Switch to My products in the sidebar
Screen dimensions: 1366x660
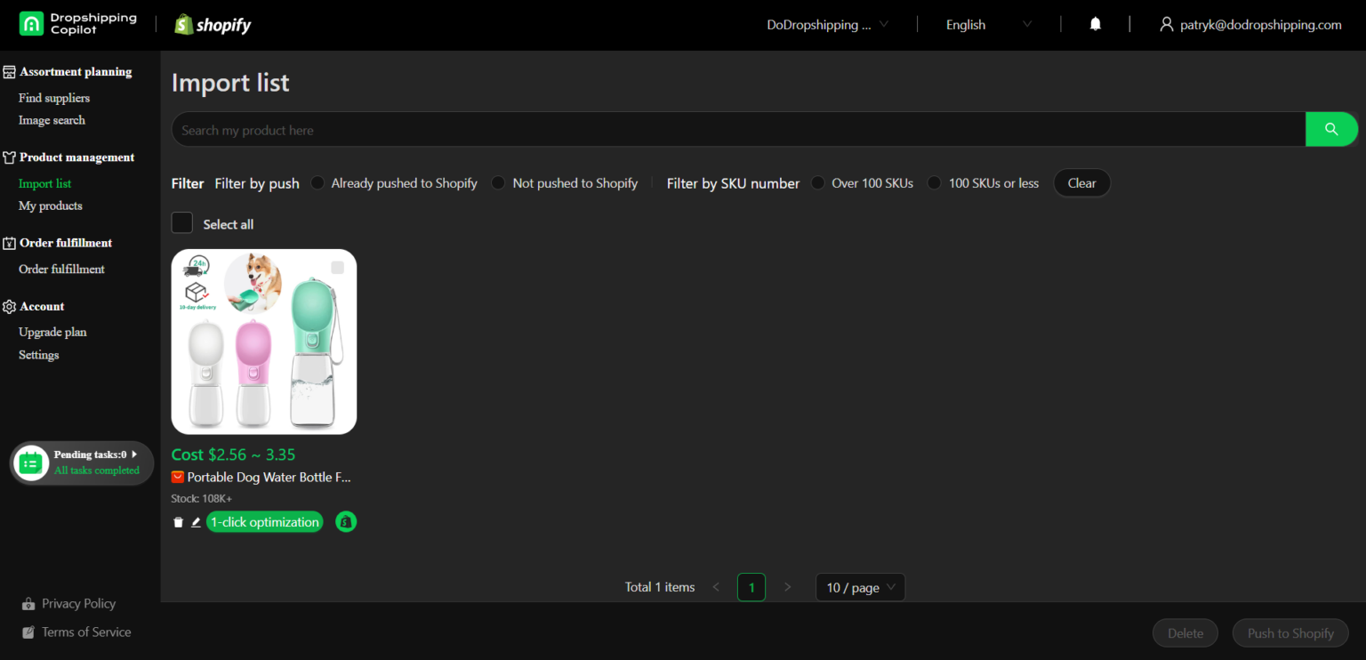50,205
